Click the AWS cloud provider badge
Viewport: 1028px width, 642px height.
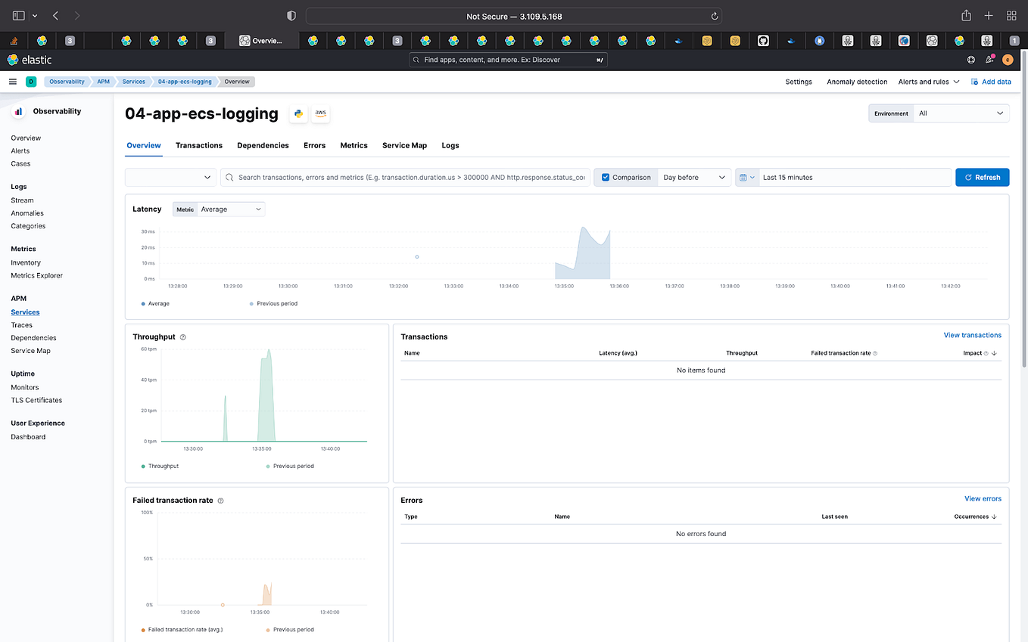pos(320,113)
